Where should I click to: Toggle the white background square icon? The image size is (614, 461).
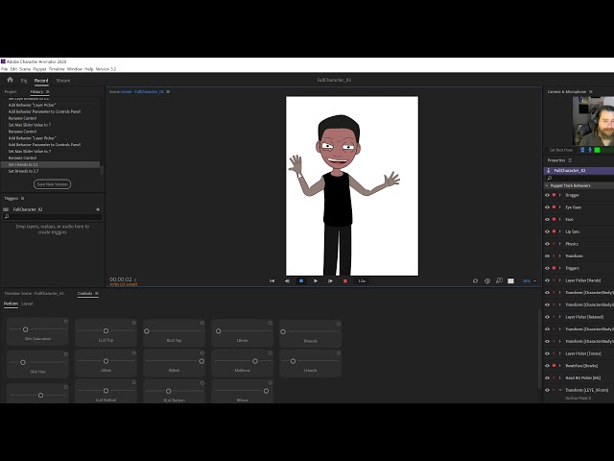pos(510,281)
